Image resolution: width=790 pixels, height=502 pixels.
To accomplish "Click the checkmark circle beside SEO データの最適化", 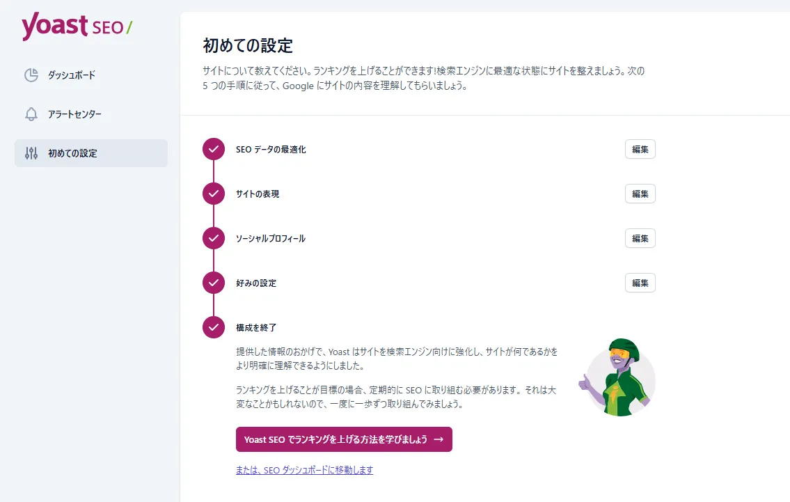I will tap(214, 149).
